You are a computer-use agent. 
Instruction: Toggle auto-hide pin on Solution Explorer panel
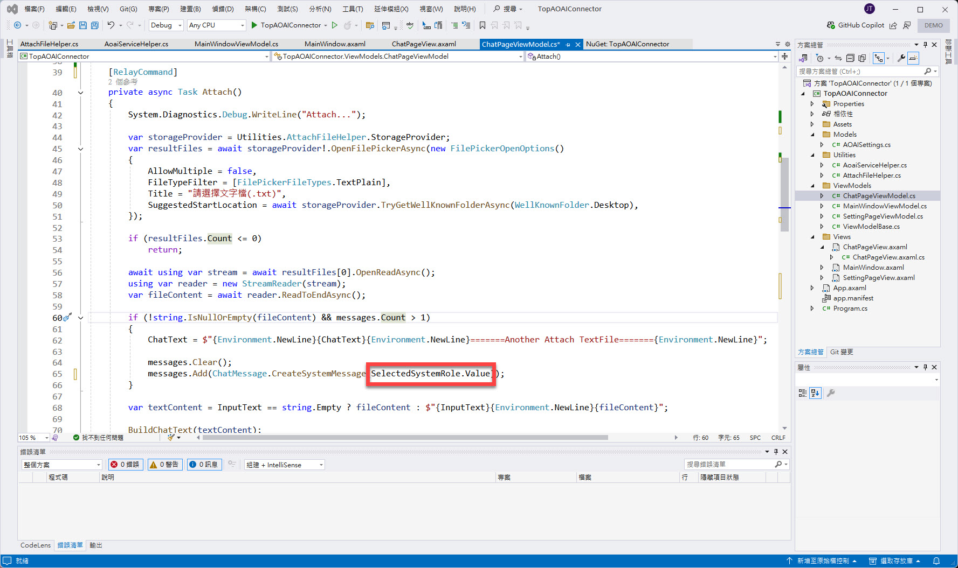click(926, 45)
